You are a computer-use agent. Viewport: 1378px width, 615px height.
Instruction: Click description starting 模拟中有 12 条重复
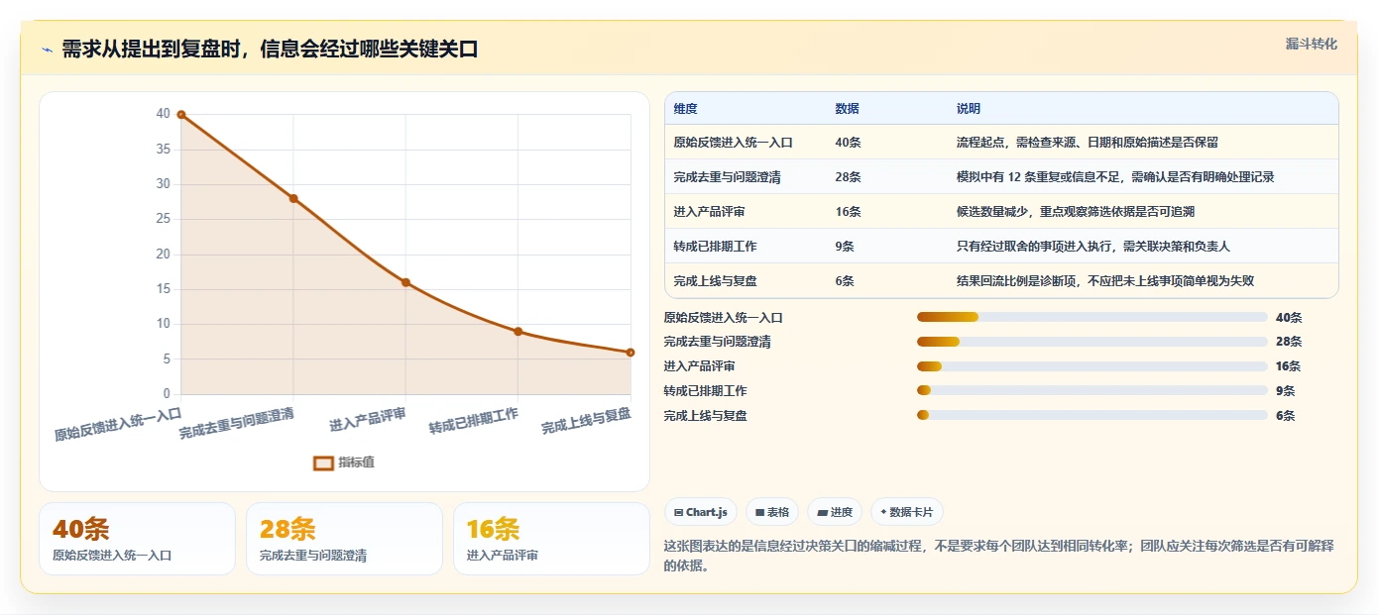[x=1114, y=177]
